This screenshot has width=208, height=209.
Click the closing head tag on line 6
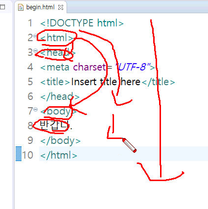click(60, 96)
